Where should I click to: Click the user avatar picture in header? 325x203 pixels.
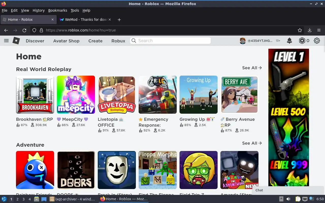point(243,41)
